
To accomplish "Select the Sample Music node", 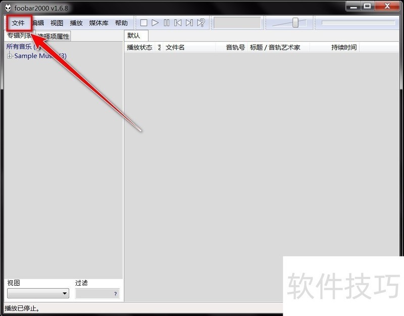I will [36, 56].
